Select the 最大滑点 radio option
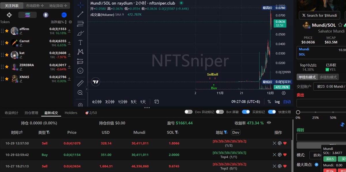 (317, 164)
